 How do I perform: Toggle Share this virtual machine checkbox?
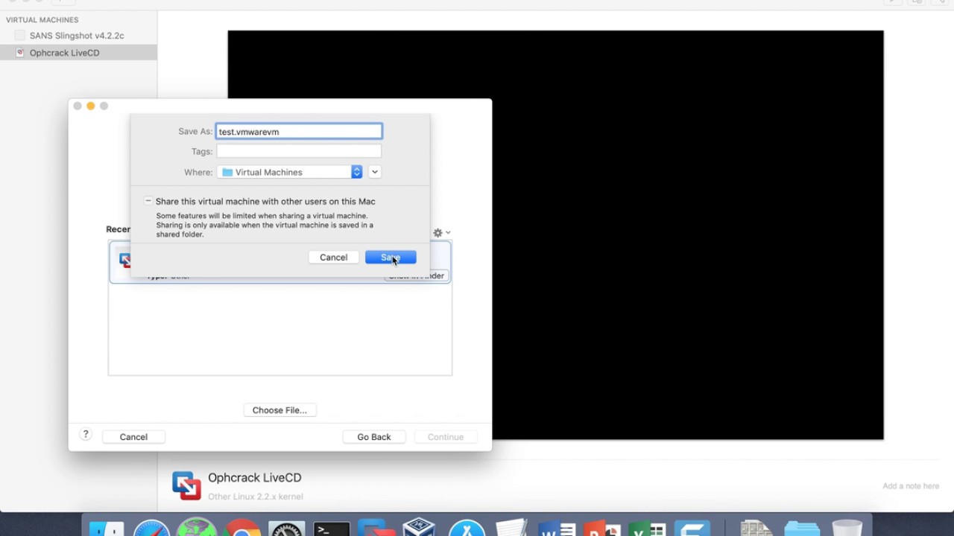pos(148,201)
